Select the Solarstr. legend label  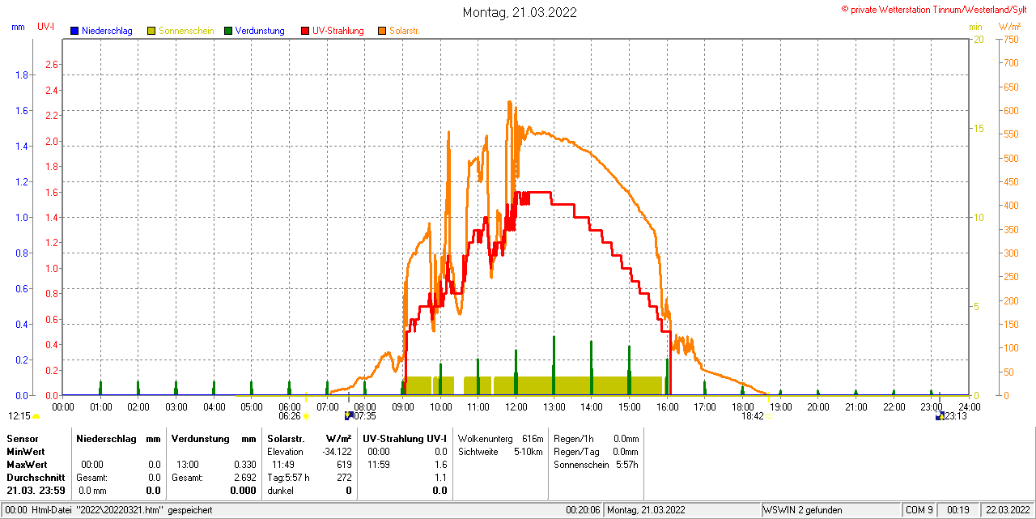coord(404,31)
